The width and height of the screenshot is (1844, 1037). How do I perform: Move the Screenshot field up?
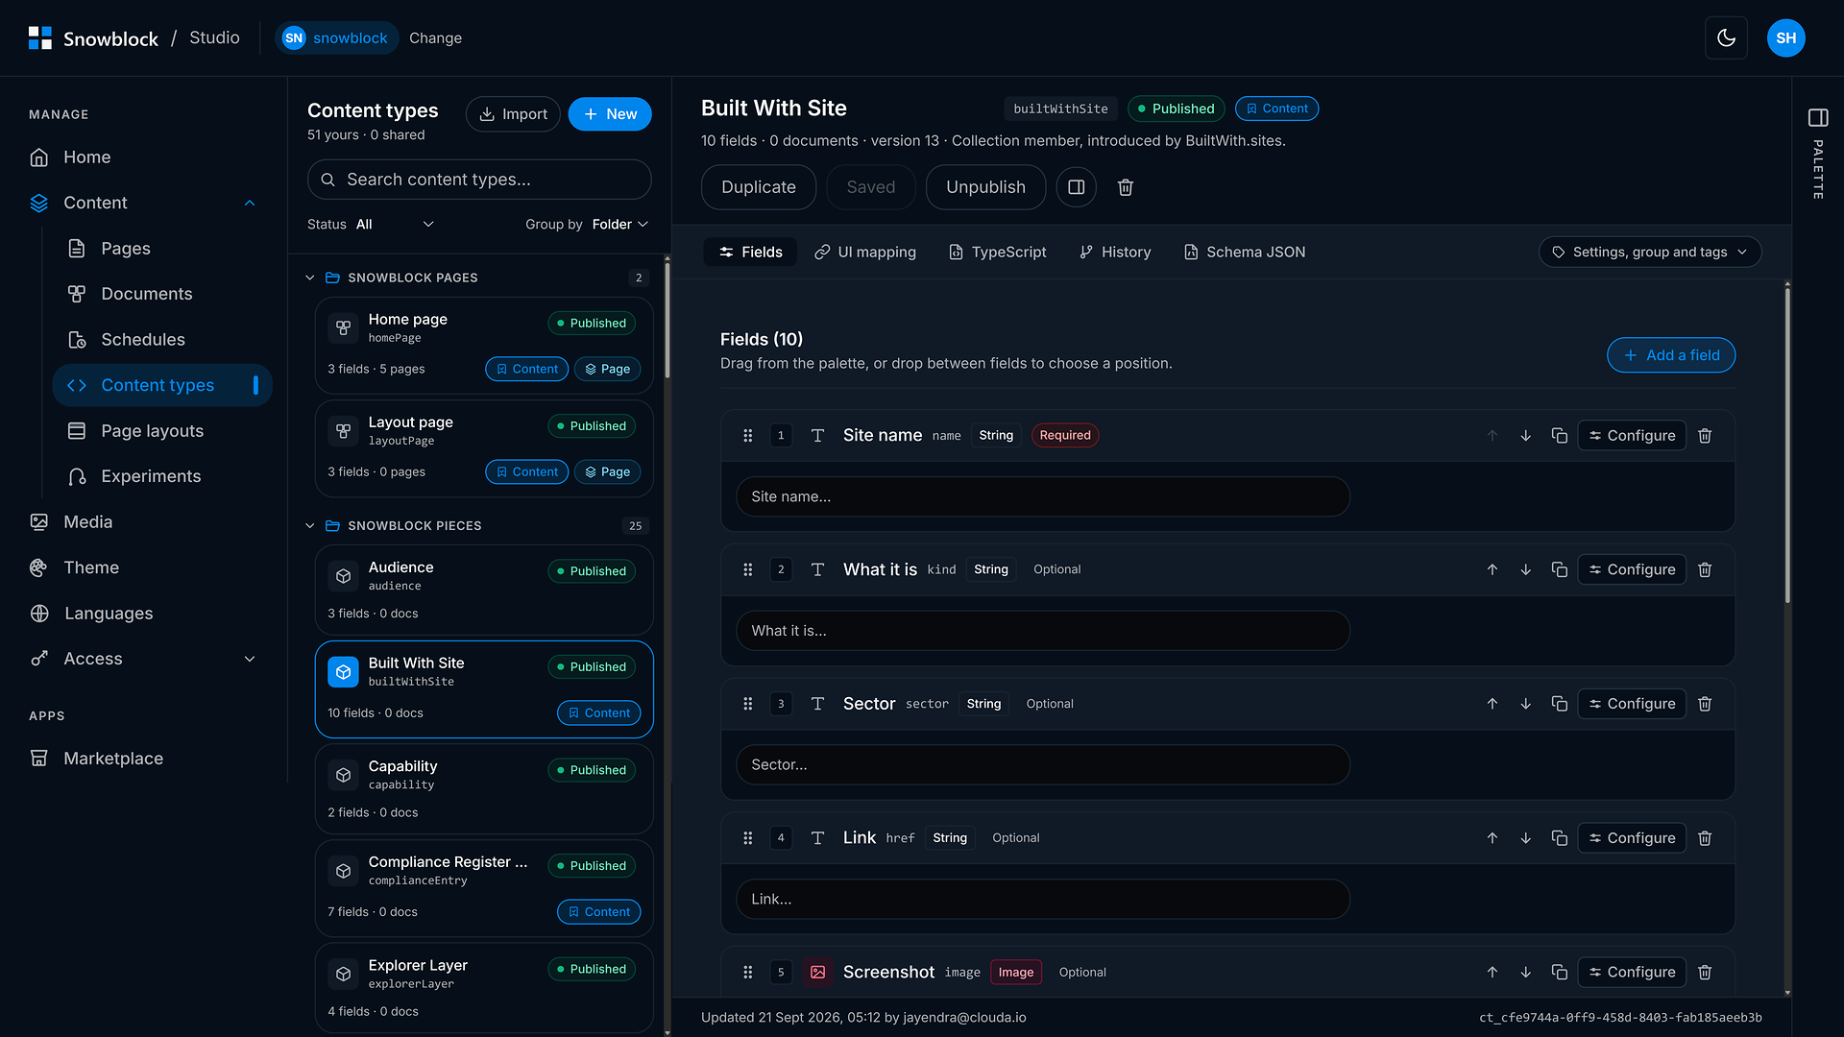pos(1492,973)
